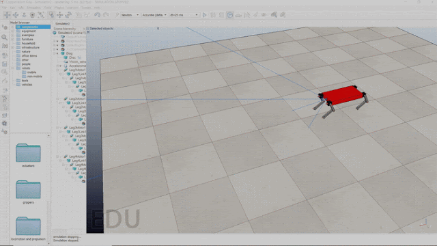This screenshot has height=246, width=437.
Task: Select the object rotate tool
Action: [x=68, y=15]
